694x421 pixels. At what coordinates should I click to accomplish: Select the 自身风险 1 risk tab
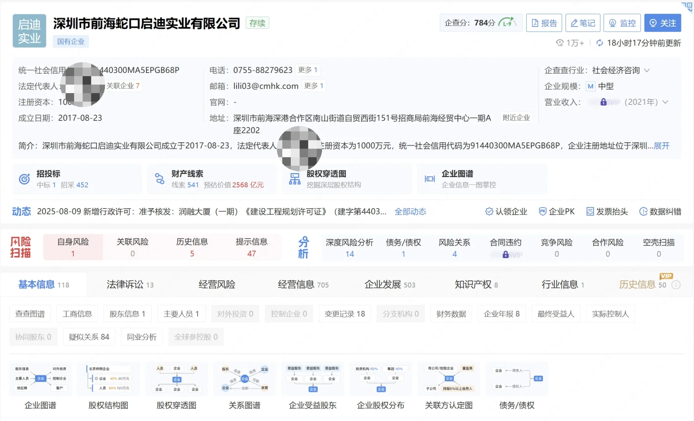coord(73,247)
